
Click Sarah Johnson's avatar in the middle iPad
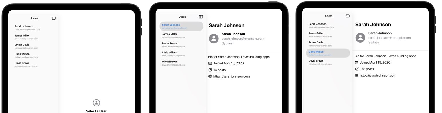pos(214,39)
